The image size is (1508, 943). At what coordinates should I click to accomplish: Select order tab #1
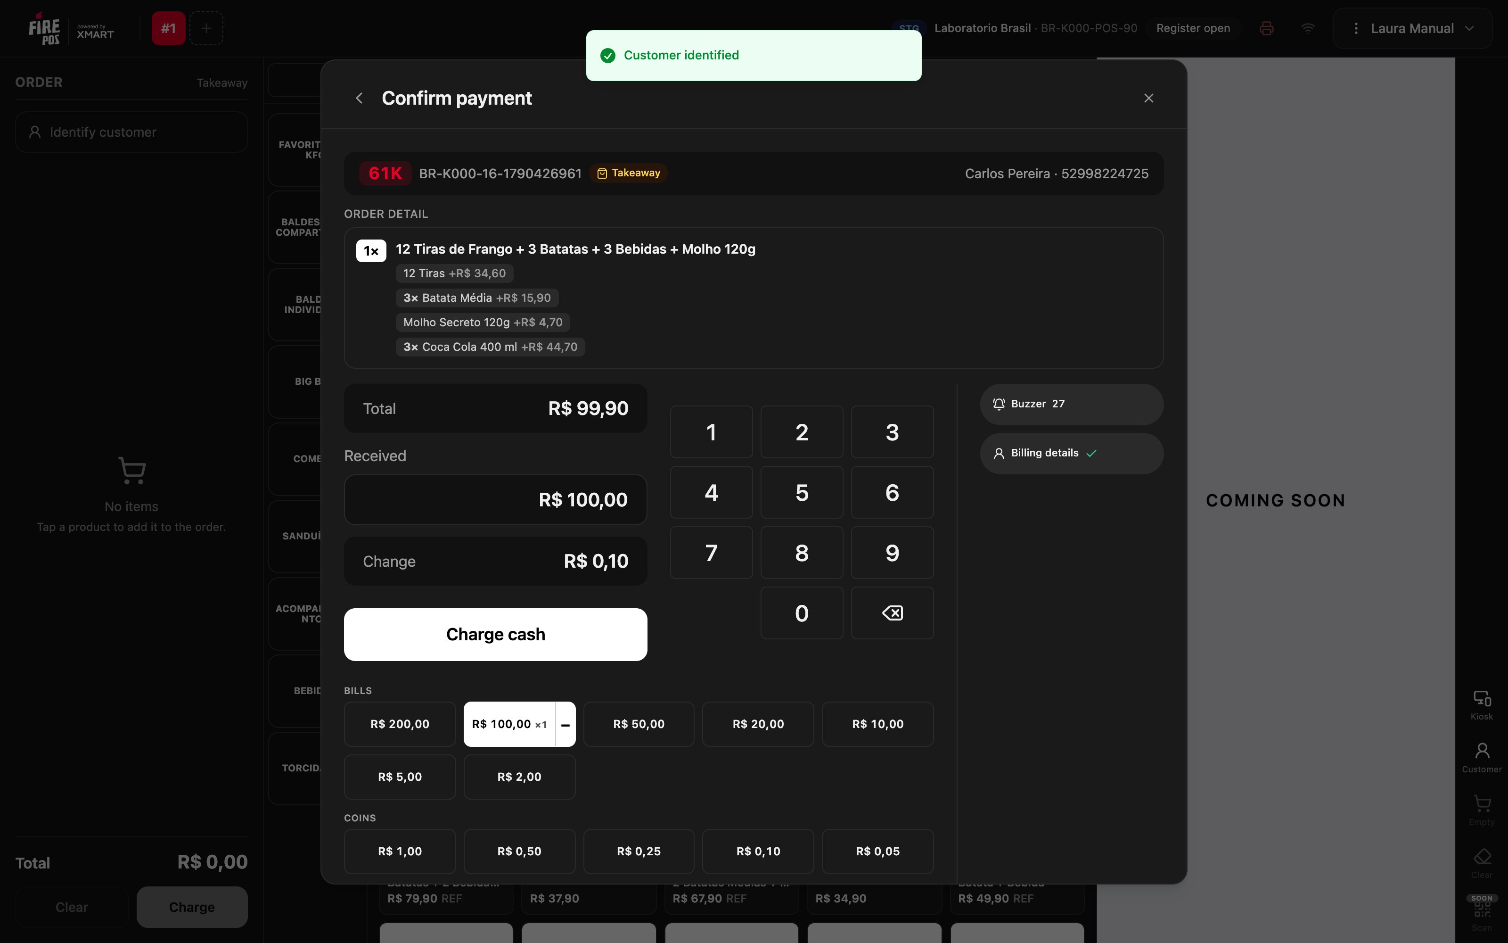(168, 28)
